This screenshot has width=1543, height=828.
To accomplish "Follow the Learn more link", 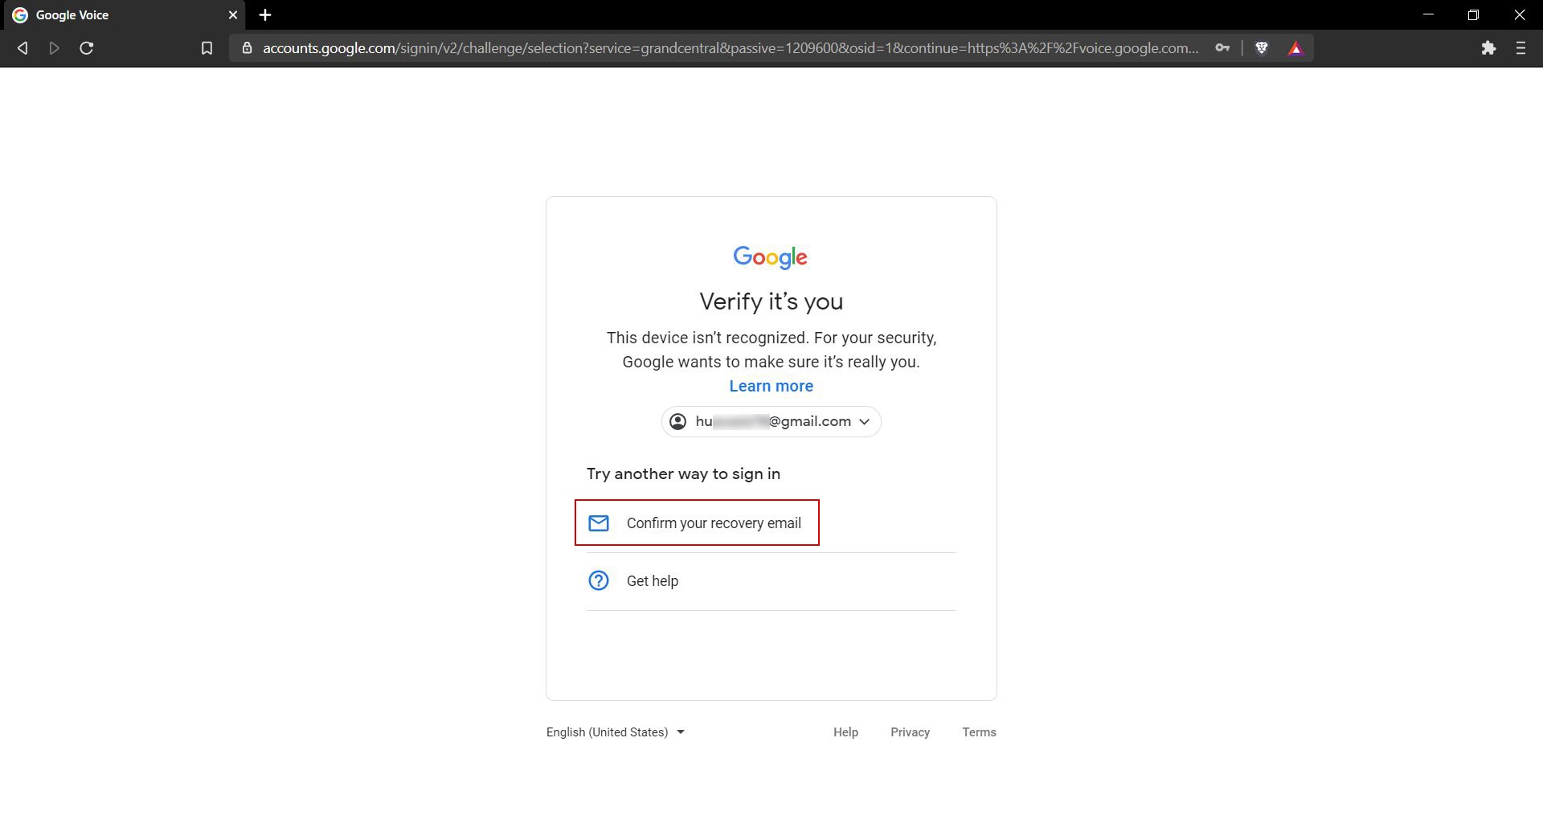I will tap(771, 386).
